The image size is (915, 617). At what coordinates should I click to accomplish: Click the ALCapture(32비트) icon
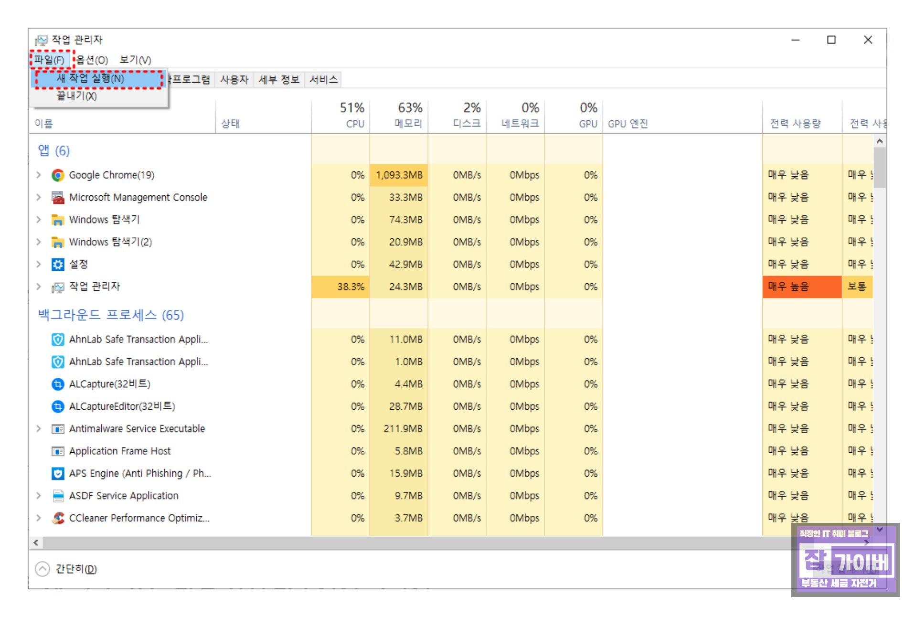[x=58, y=384]
